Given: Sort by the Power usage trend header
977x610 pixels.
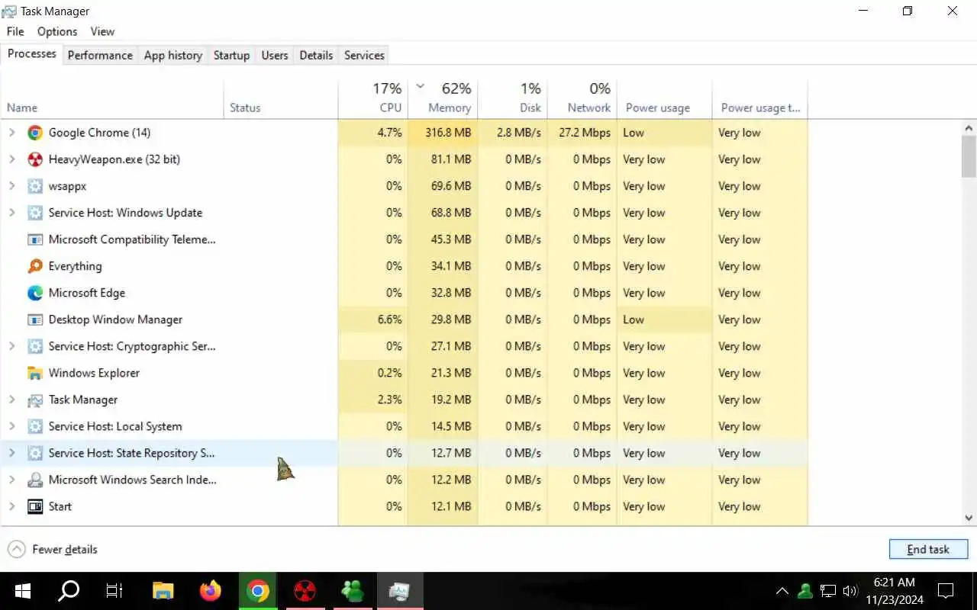Looking at the screenshot, I should (760, 98).
